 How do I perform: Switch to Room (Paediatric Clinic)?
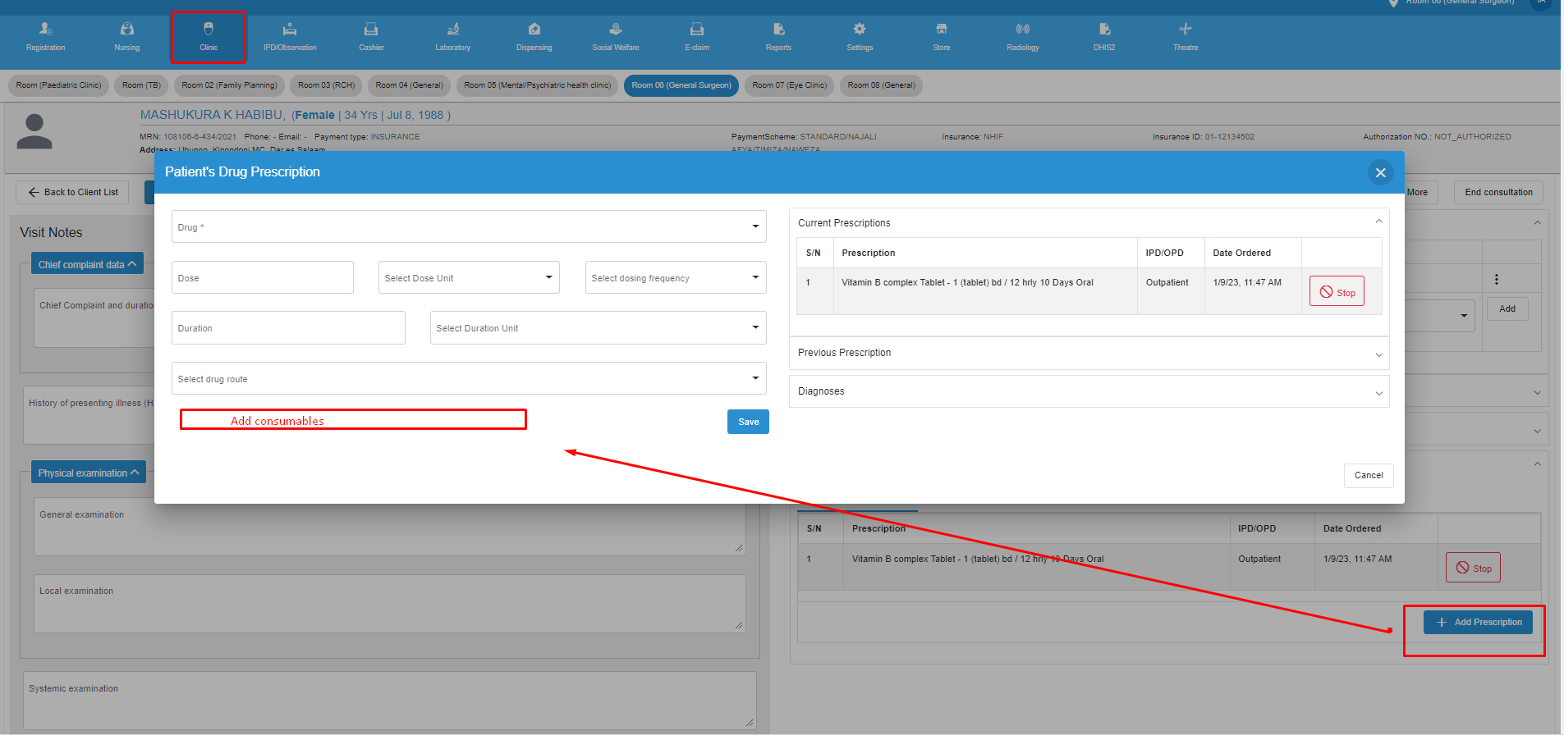click(x=58, y=85)
